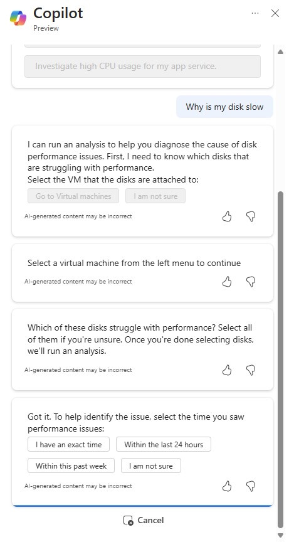Click the scrollbar up arrow
This screenshot has width=294, height=542.
[281, 52]
